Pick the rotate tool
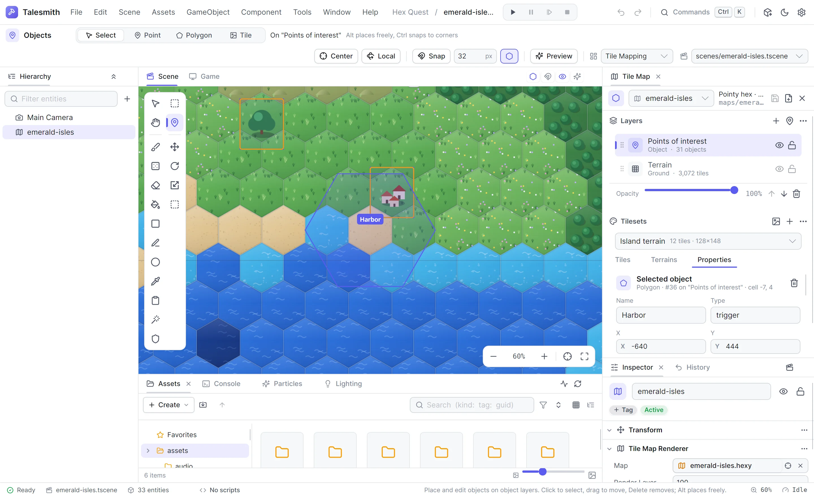The height and width of the screenshot is (497, 814). coord(174,166)
